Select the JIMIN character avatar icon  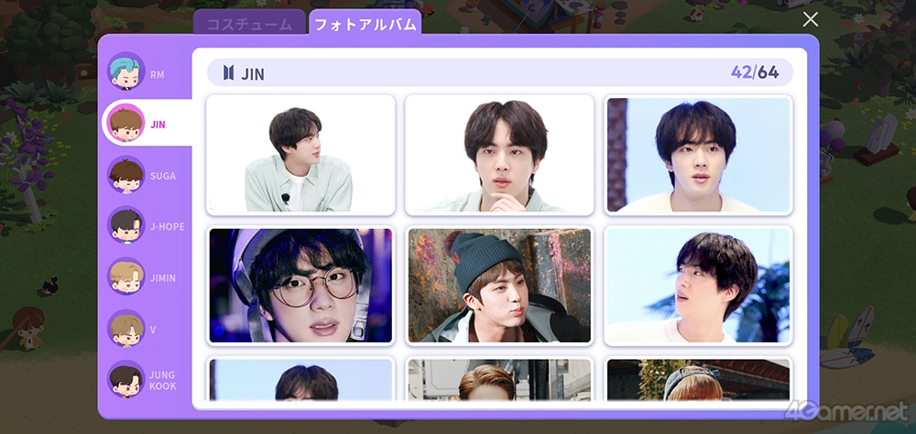click(x=126, y=277)
